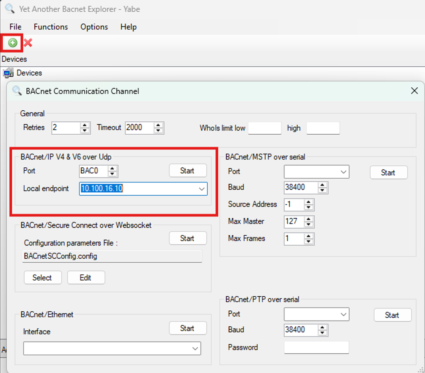Decrease Retries value
The width and height of the screenshot is (425, 373).
click(x=85, y=130)
